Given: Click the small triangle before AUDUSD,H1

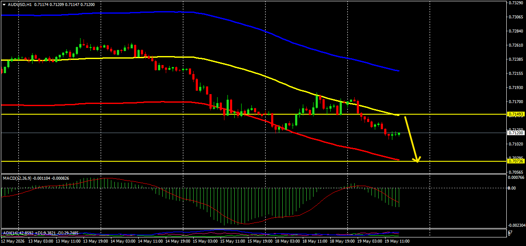Looking at the screenshot, I should (4, 4).
